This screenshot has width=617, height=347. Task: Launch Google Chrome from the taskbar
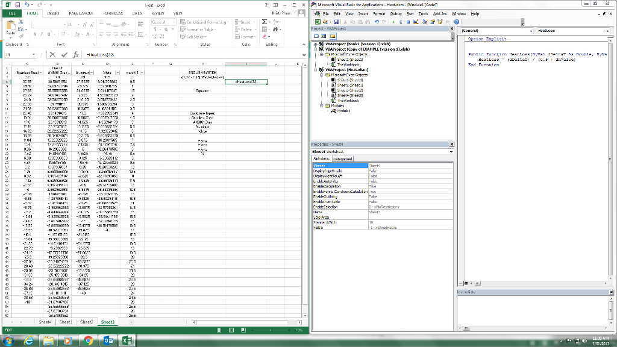point(87,340)
